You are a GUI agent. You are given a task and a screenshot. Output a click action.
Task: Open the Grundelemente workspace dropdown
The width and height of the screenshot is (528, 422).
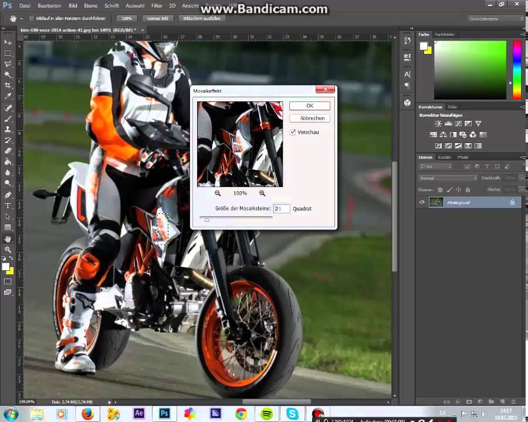pos(496,19)
